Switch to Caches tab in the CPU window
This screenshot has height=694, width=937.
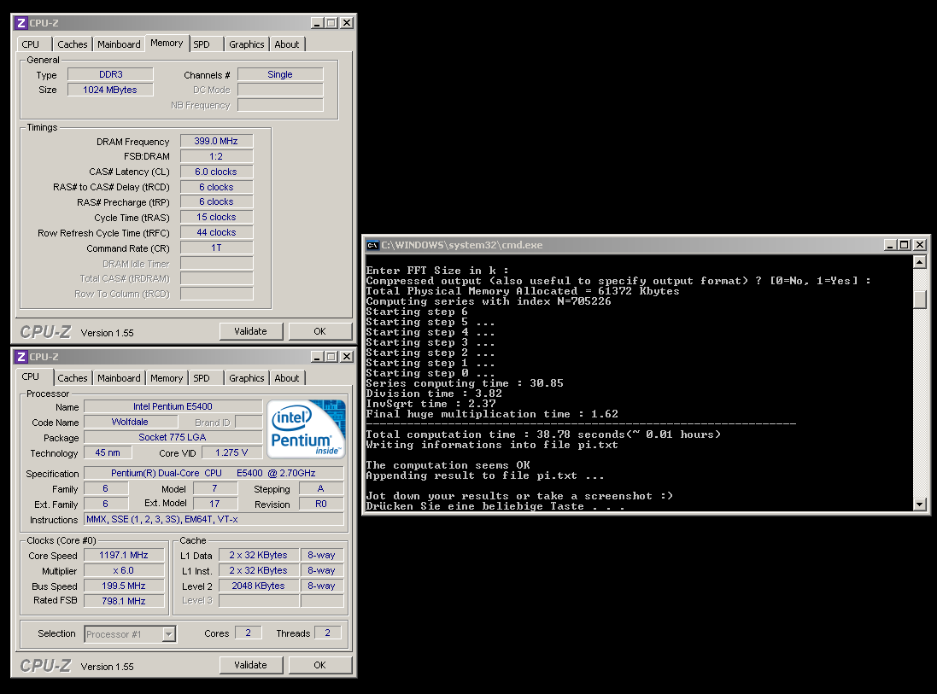pos(73,378)
